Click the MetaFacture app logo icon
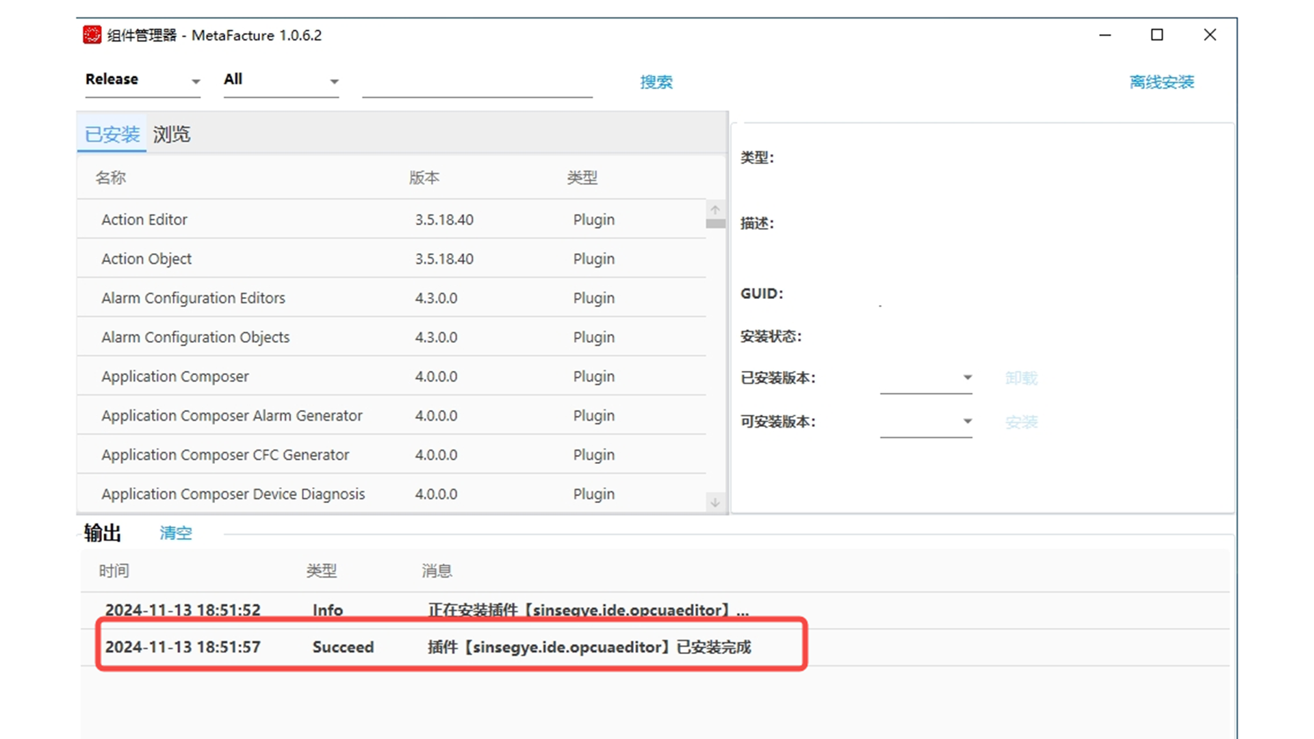The height and width of the screenshot is (739, 1314). click(x=92, y=35)
